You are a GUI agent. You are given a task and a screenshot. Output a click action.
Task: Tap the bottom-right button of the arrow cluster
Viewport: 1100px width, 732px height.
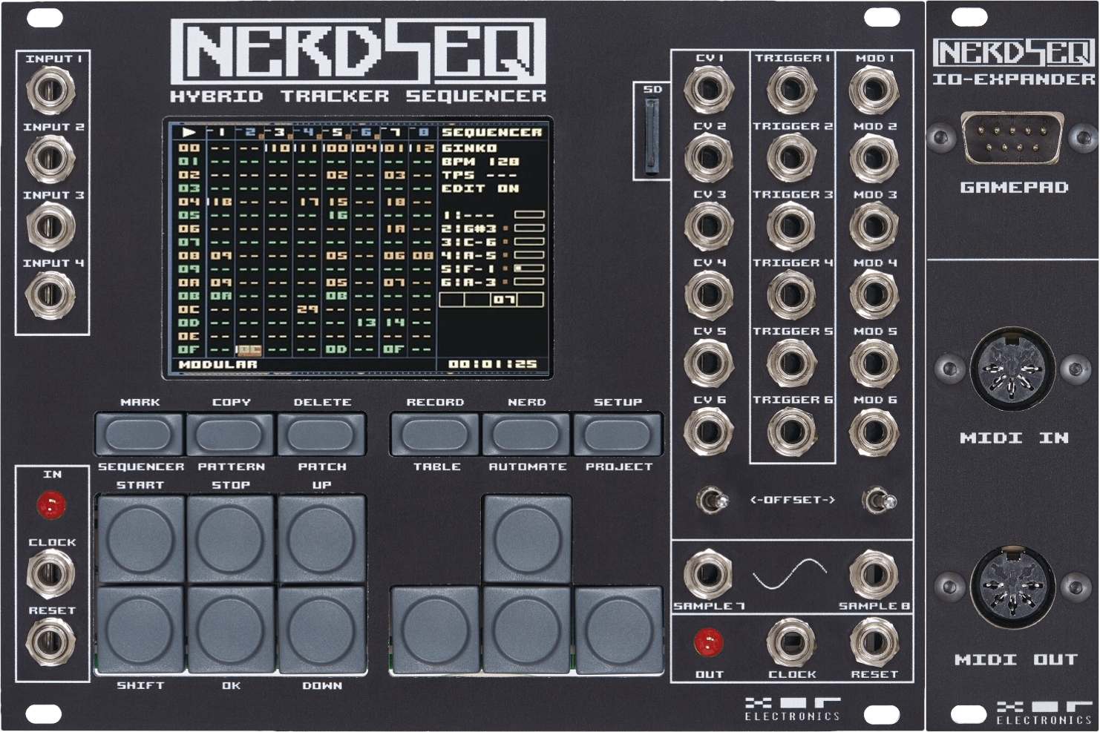pos(618,630)
